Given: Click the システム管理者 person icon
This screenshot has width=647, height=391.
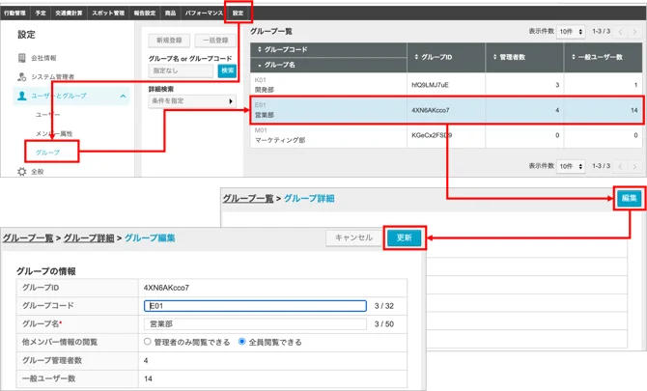Looking at the screenshot, I should (x=22, y=76).
